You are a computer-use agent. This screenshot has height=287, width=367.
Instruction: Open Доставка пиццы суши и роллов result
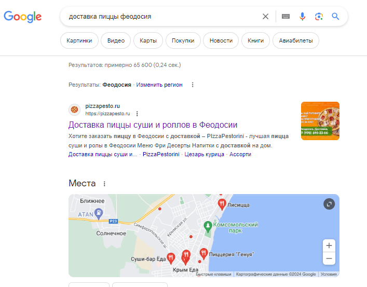(x=153, y=125)
